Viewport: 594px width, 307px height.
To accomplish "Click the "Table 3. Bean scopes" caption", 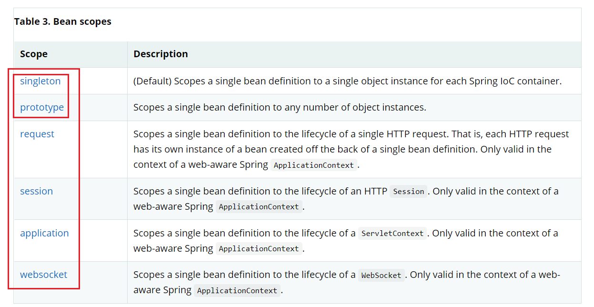I will pyautogui.click(x=62, y=21).
